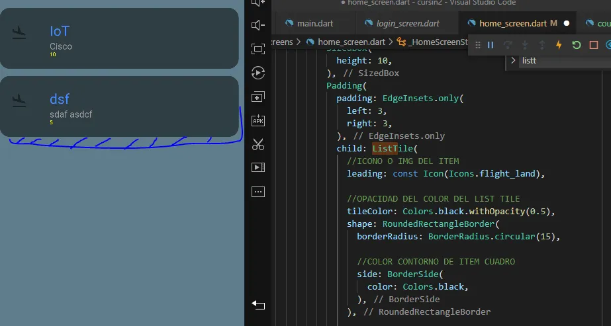Screen dimensions: 611x326
Task: Click the emulator install APK icon
Action: (x=258, y=120)
